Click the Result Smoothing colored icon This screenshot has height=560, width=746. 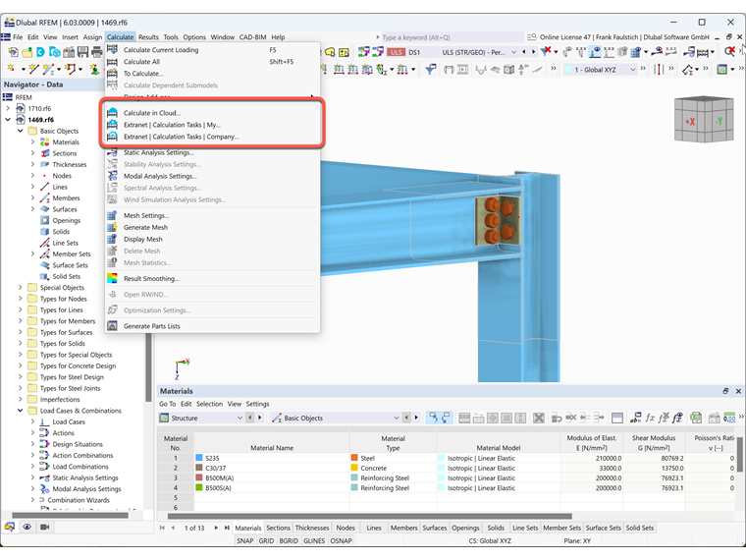(112, 279)
